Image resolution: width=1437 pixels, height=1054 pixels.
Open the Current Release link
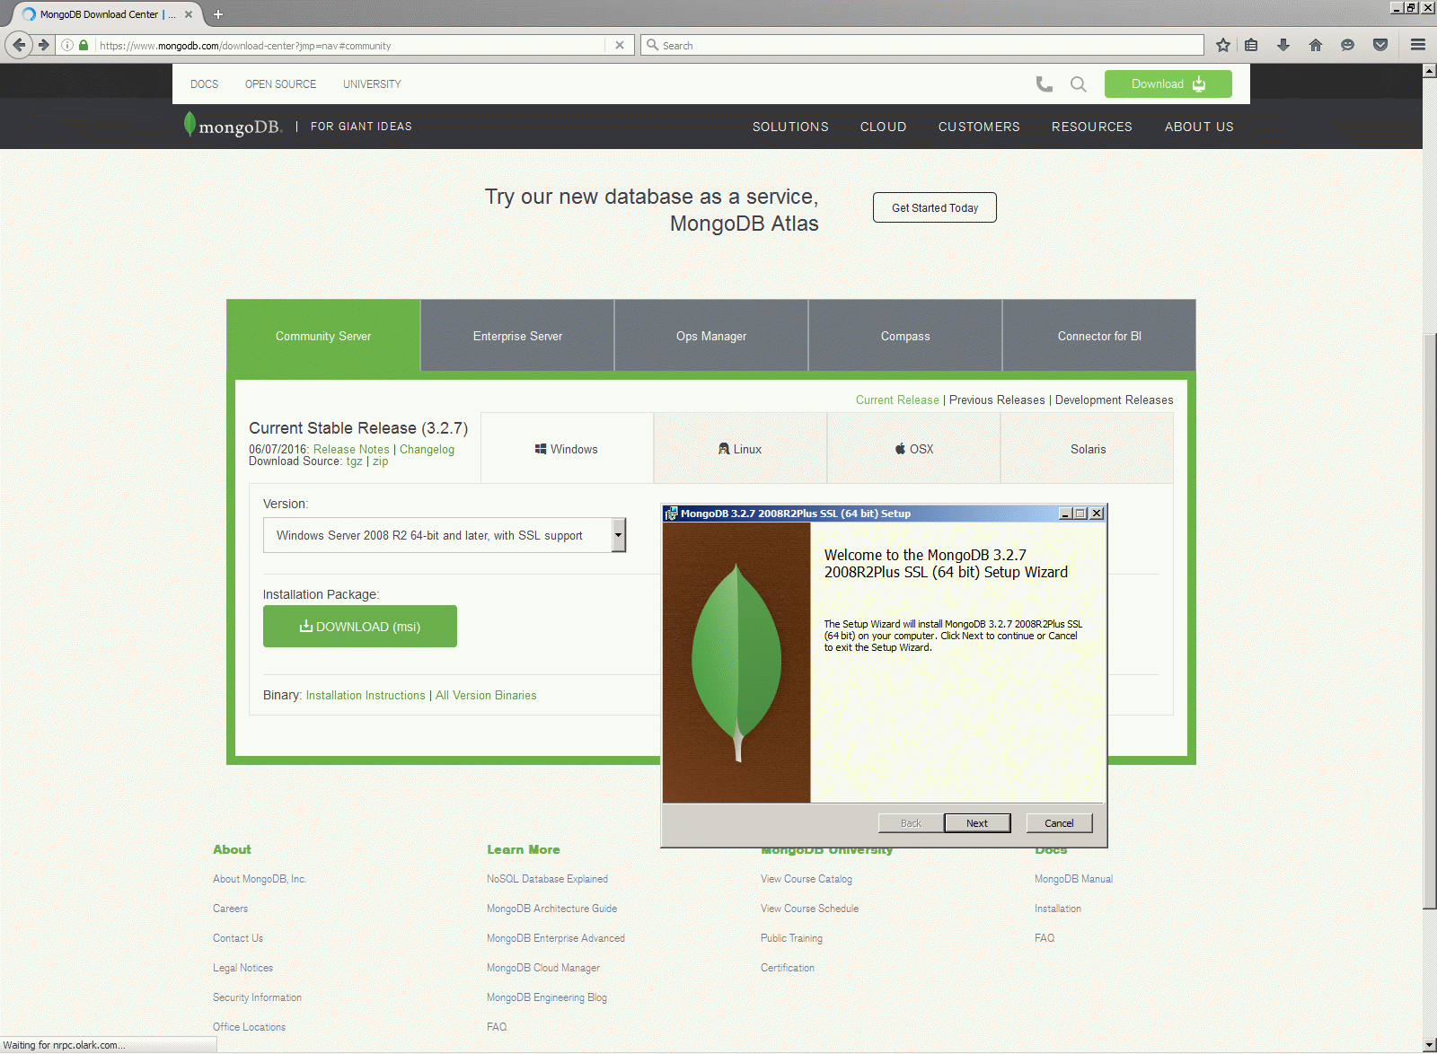tap(897, 400)
